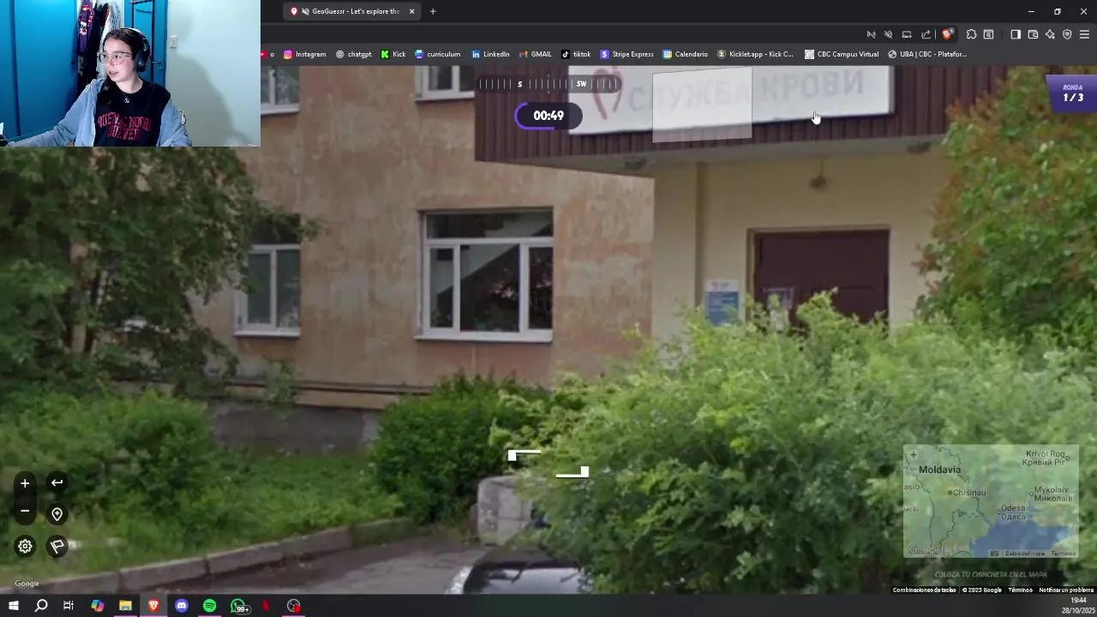The width and height of the screenshot is (1097, 617).
Task: Open the tiktok bookmark
Action: (x=576, y=54)
